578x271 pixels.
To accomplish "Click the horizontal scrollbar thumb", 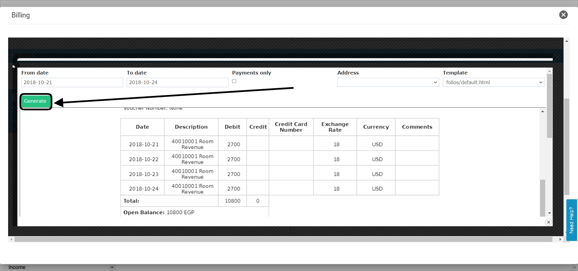I will point(283,239).
